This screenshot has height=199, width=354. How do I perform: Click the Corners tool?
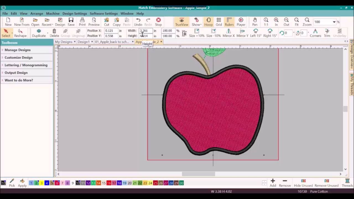[x=315, y=33]
